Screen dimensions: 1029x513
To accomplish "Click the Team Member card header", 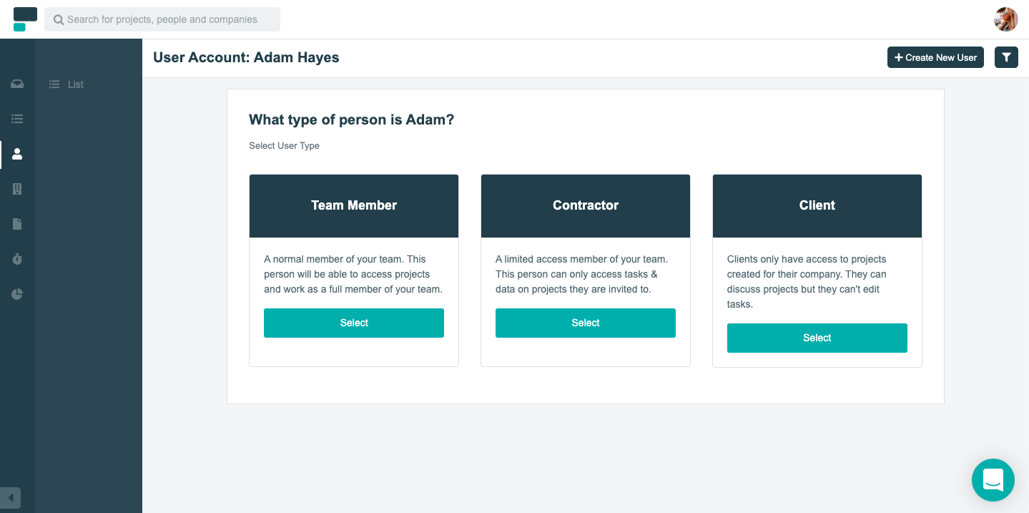I will coord(354,205).
